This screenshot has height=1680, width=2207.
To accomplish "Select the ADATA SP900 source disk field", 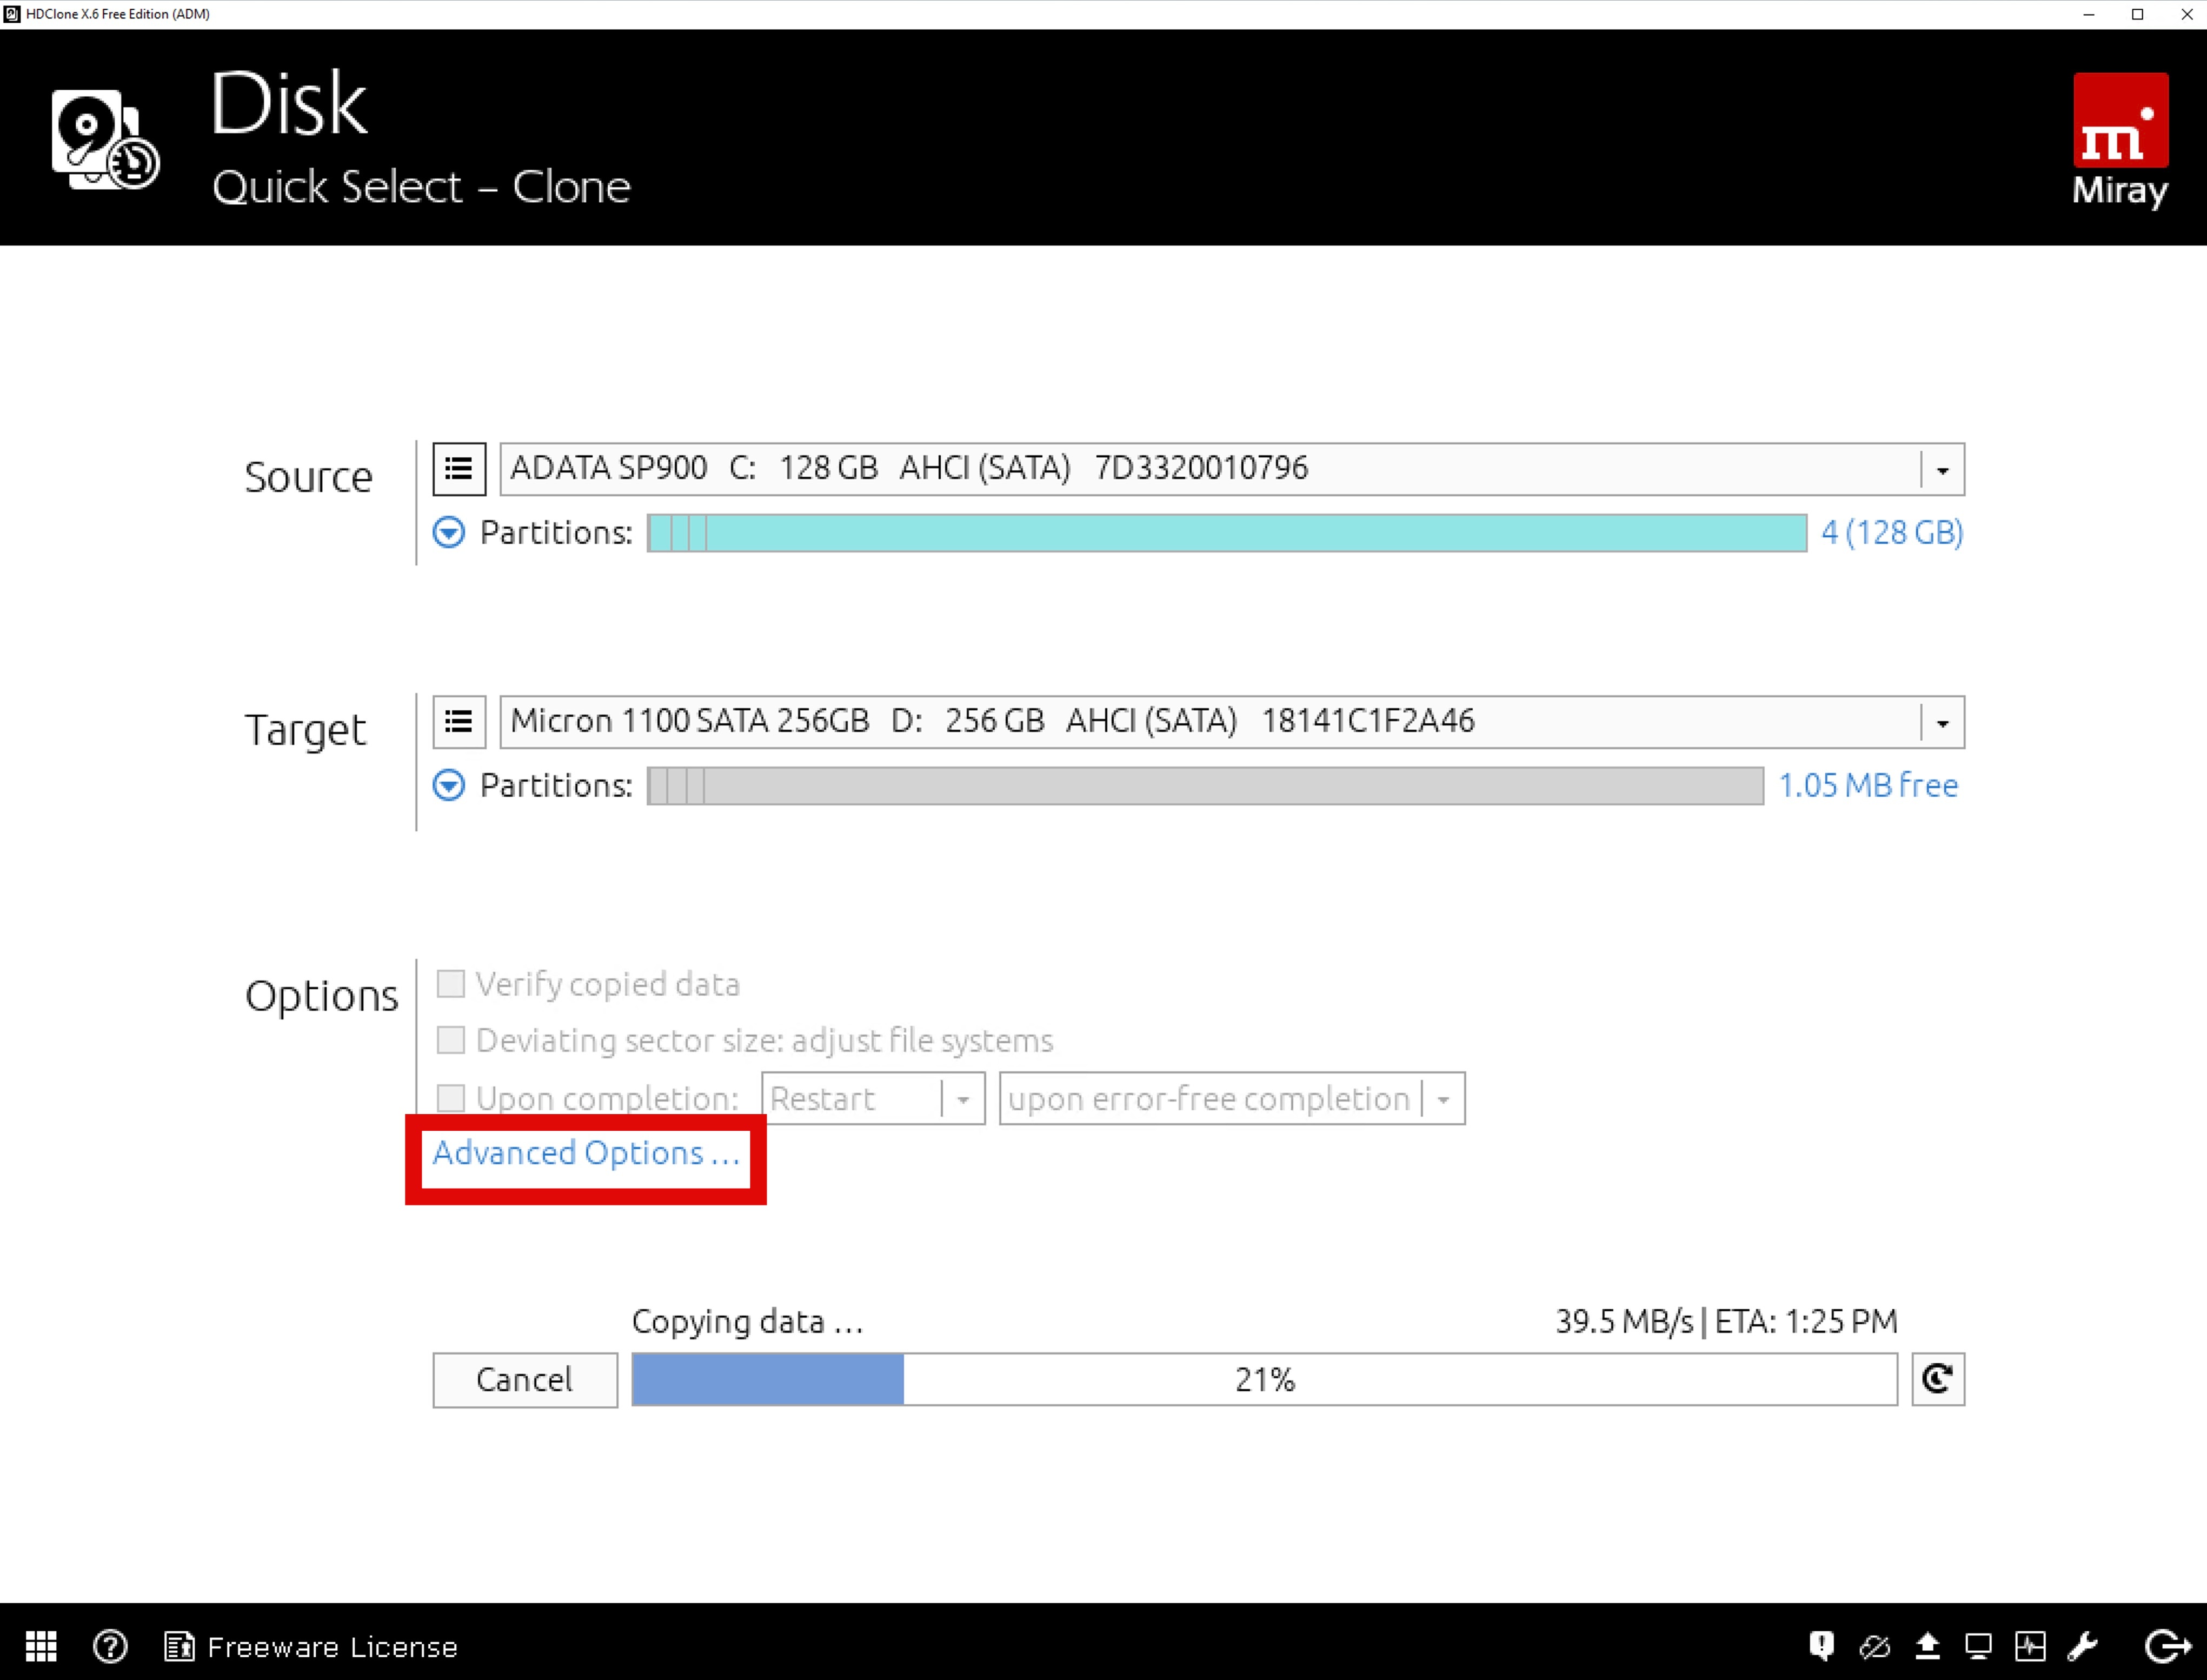I will [x=1232, y=468].
